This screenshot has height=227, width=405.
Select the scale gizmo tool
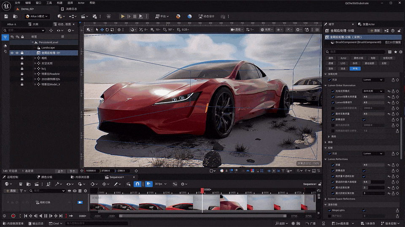(112, 29)
